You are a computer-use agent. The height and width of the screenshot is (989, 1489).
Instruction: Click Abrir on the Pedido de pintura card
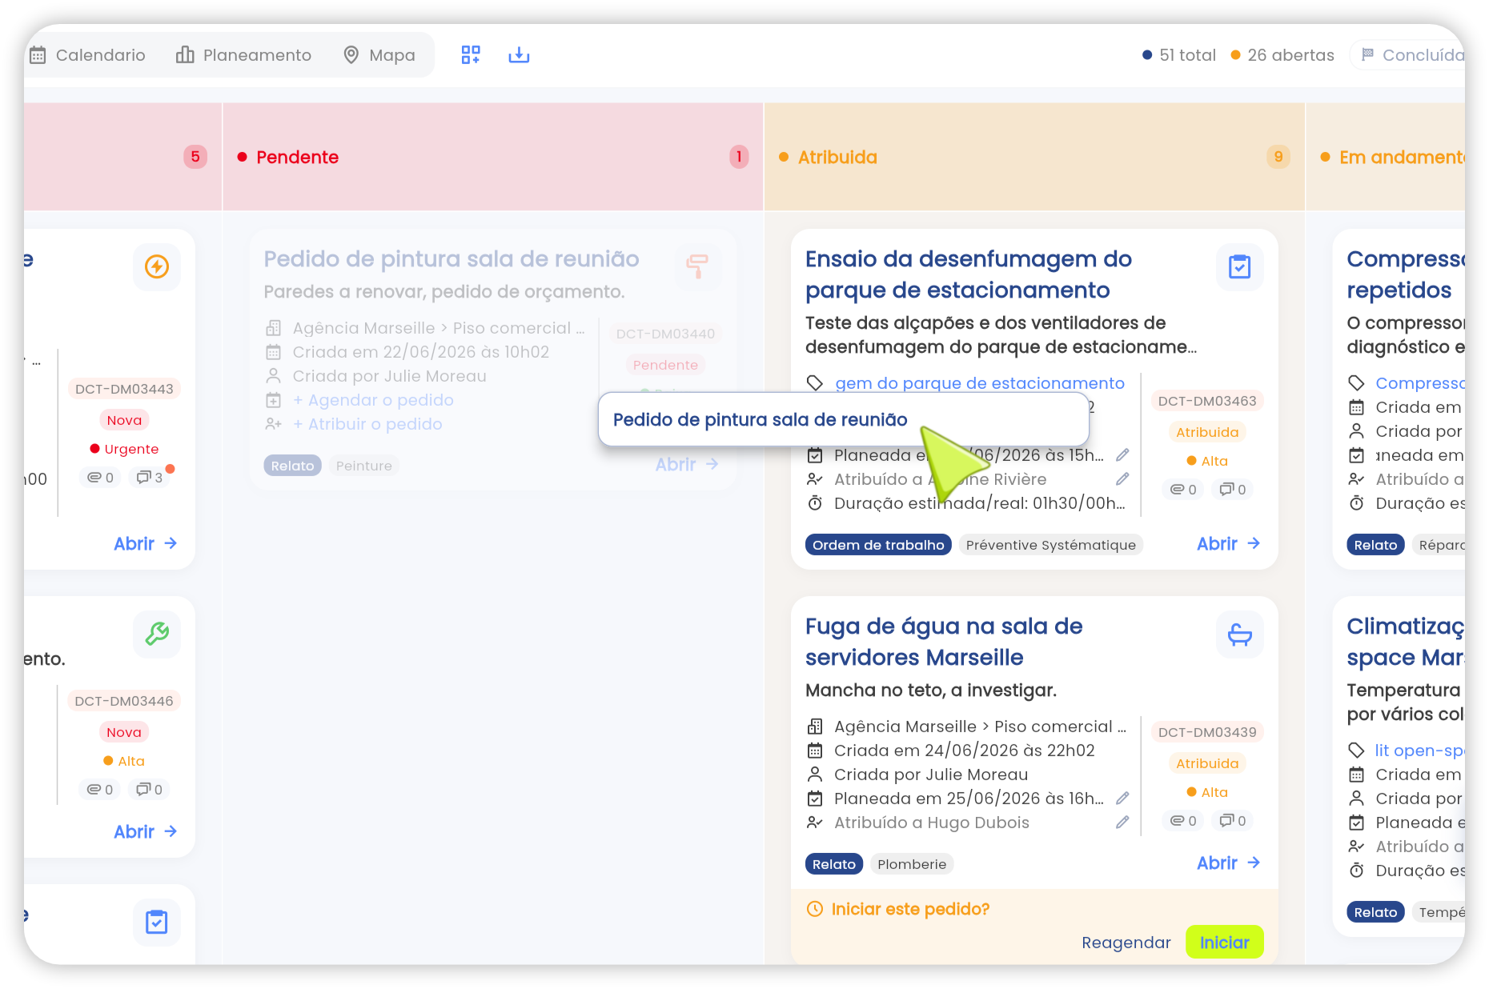point(687,465)
